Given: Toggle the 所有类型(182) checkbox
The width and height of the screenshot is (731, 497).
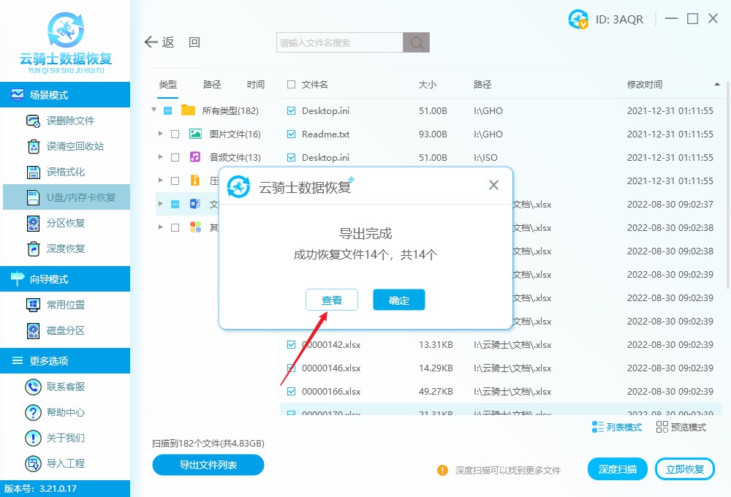Looking at the screenshot, I should (x=168, y=111).
